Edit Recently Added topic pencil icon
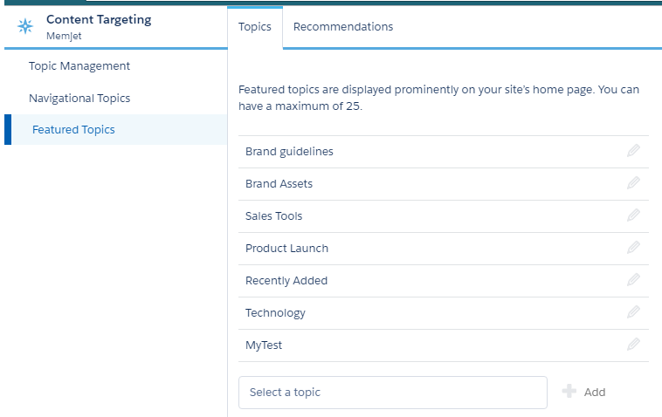Viewport: 662px width, 417px height. coord(633,280)
